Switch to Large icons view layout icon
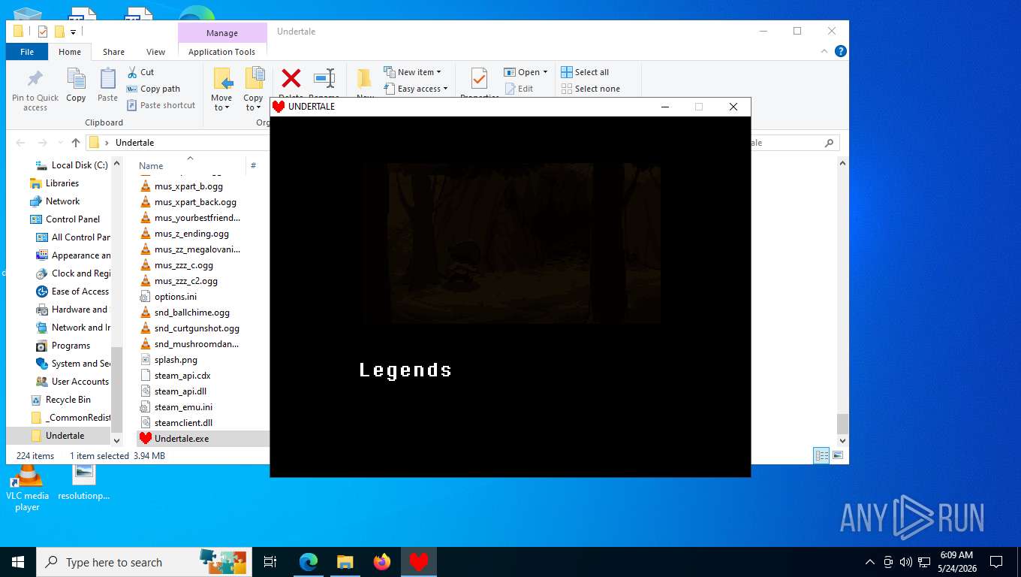This screenshot has height=577, width=1021. pyautogui.click(x=838, y=455)
